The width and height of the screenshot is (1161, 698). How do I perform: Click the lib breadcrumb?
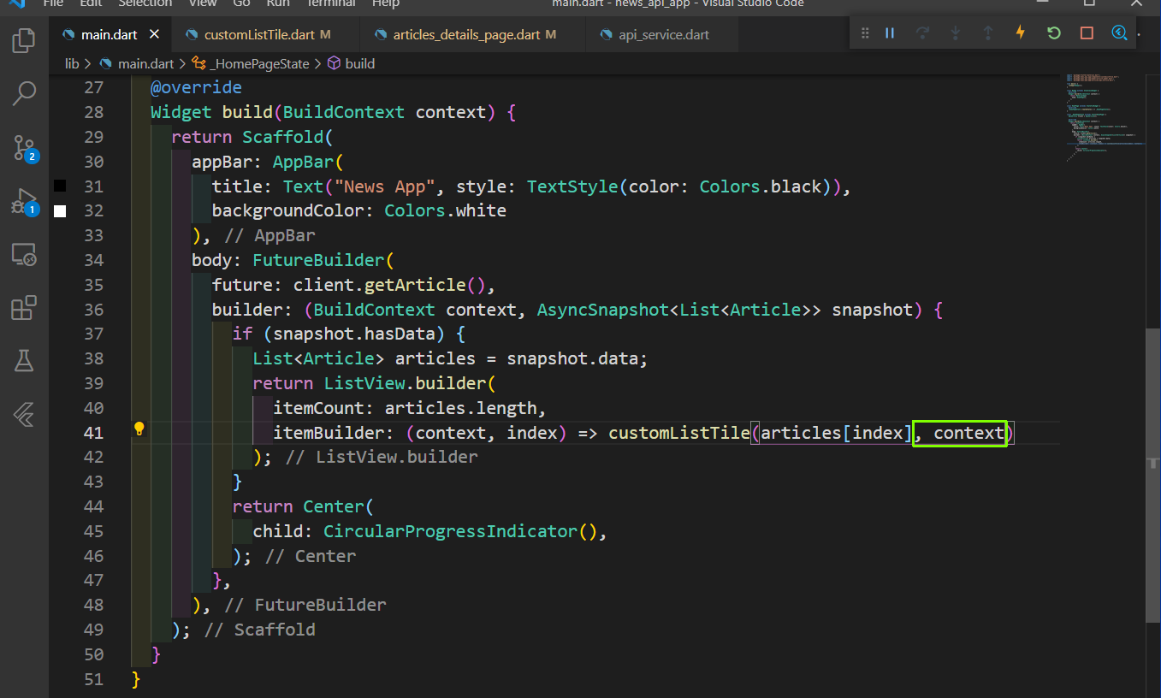72,63
